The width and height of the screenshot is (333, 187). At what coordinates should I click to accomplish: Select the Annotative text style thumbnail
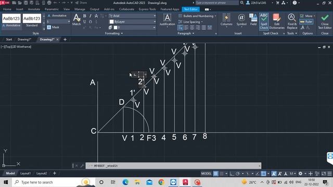point(11,21)
